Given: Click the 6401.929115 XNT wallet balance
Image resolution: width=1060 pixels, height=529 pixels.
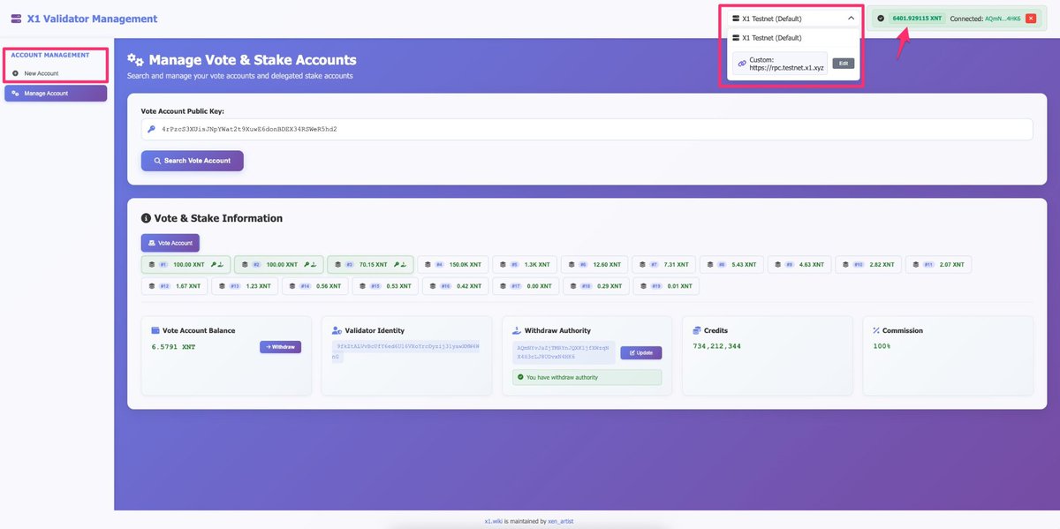Looking at the screenshot, I should pyautogui.click(x=917, y=19).
